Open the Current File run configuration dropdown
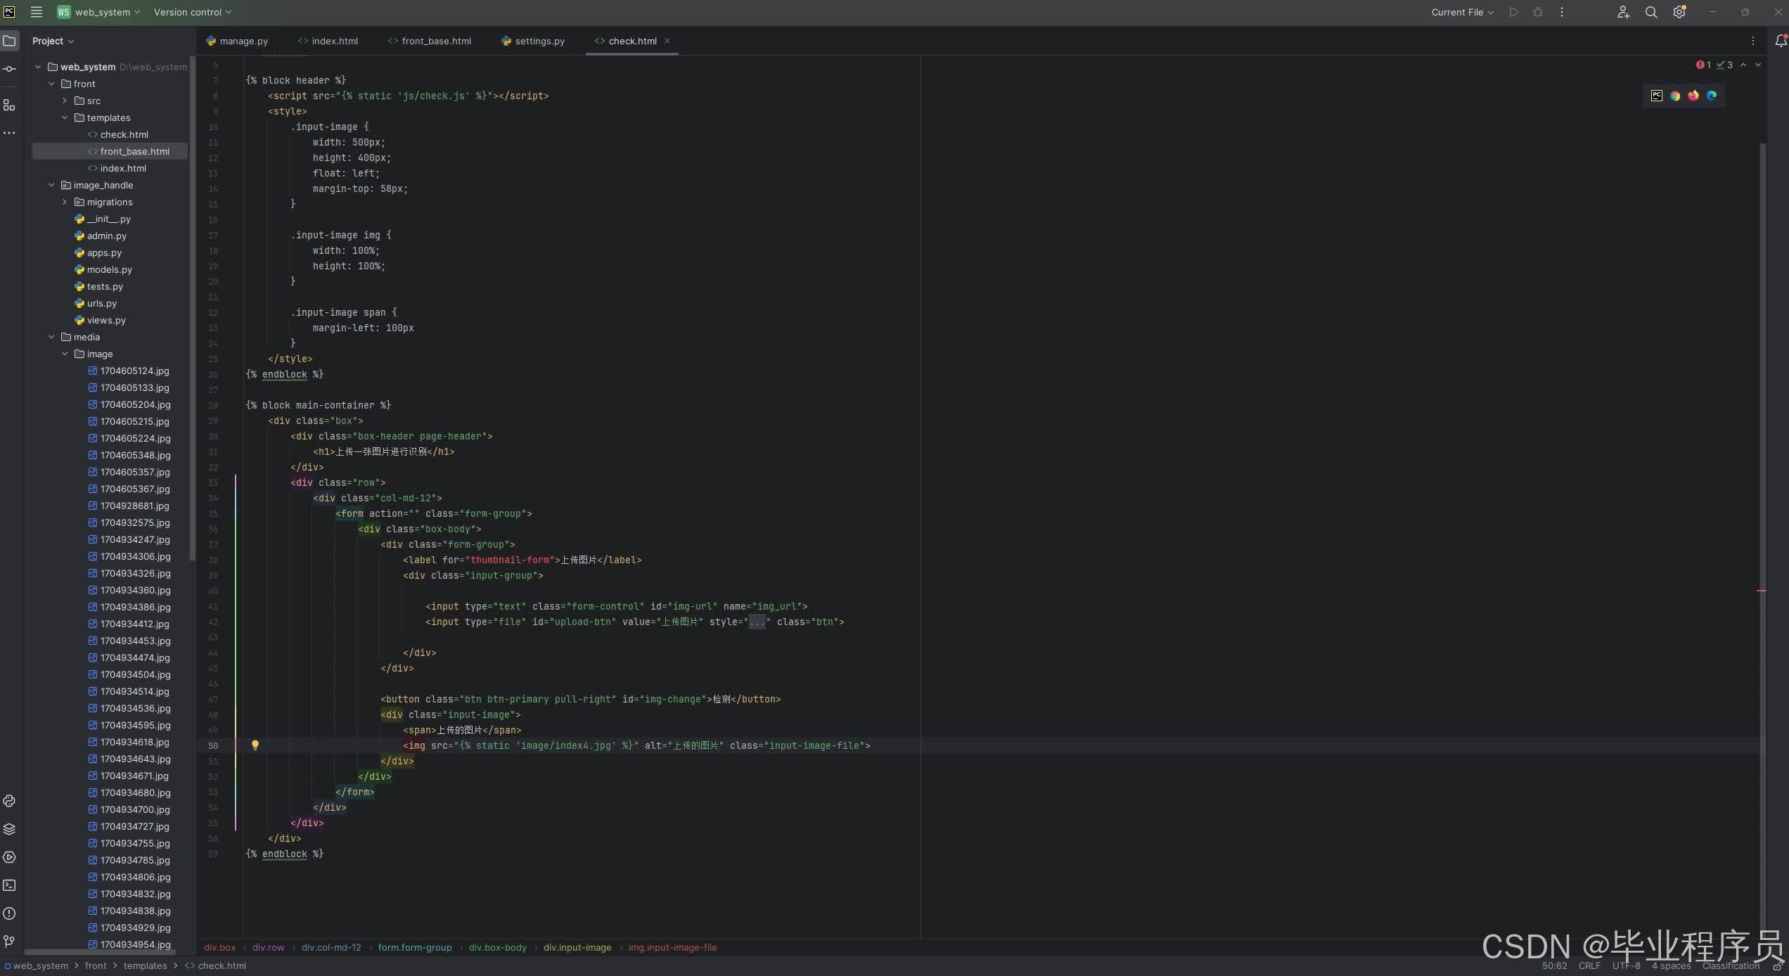This screenshot has width=1789, height=976. click(x=1462, y=13)
